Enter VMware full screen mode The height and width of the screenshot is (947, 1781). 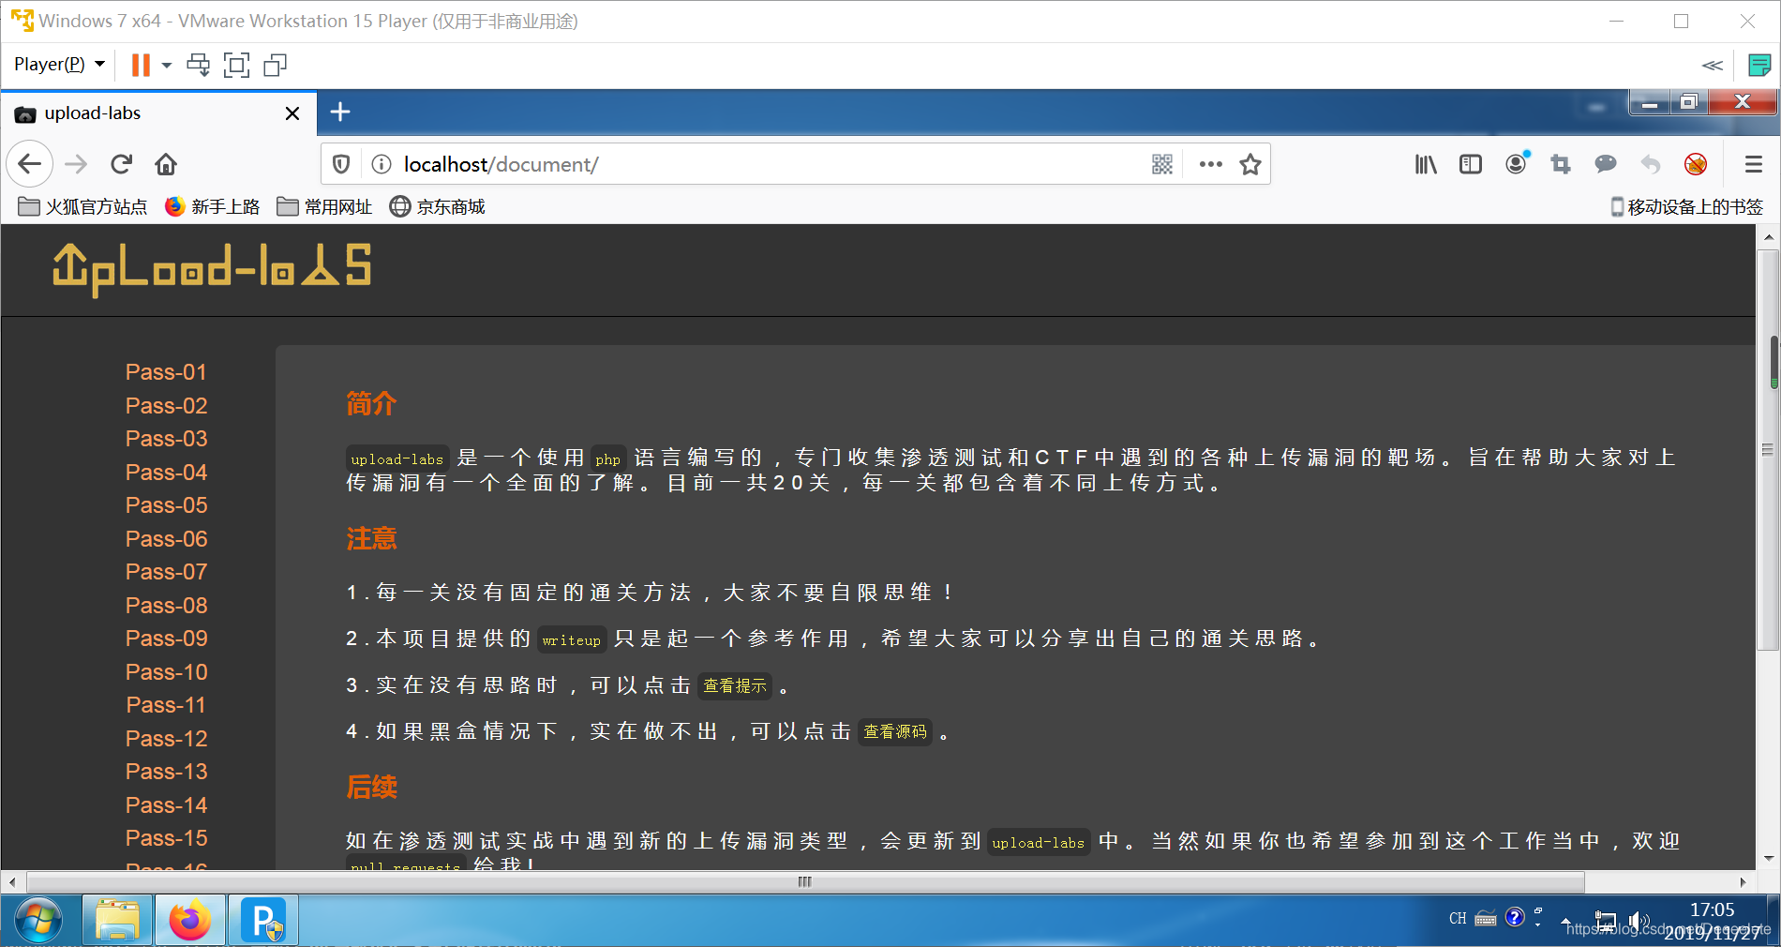(x=237, y=65)
